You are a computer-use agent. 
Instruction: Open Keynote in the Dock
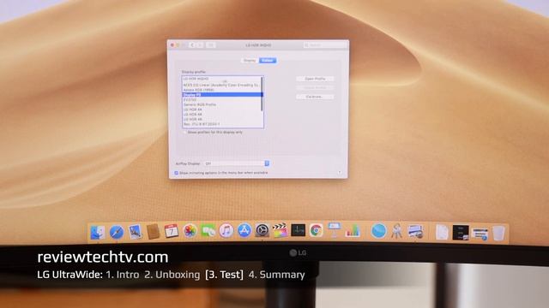pyautogui.click(x=334, y=230)
